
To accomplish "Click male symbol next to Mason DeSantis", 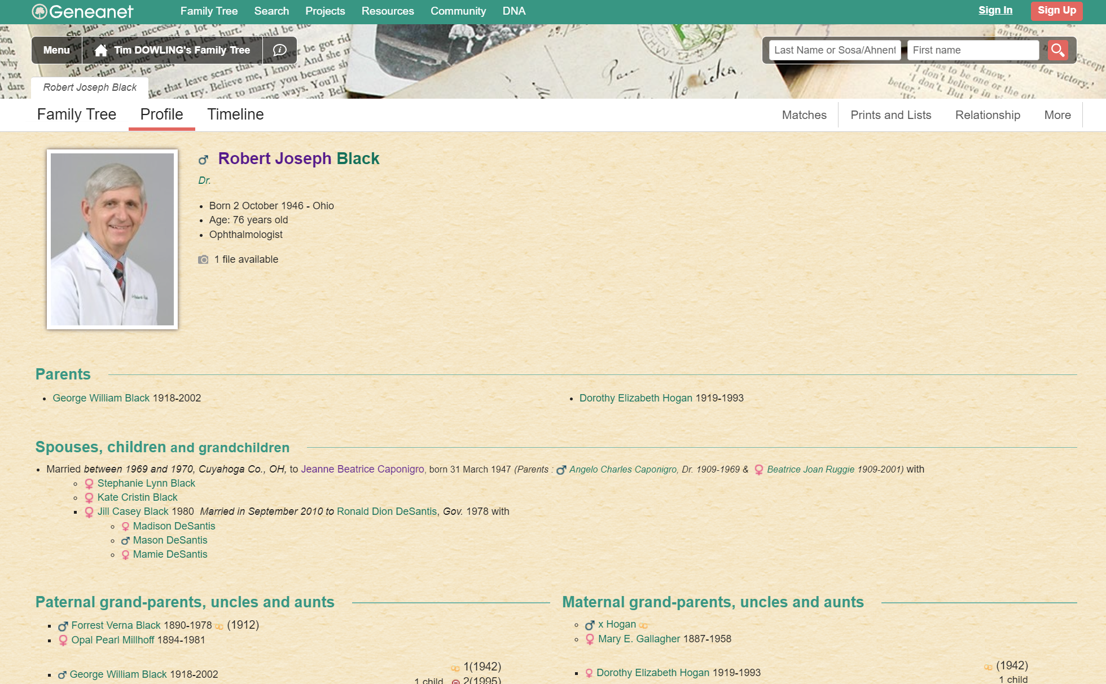I will 125,541.
